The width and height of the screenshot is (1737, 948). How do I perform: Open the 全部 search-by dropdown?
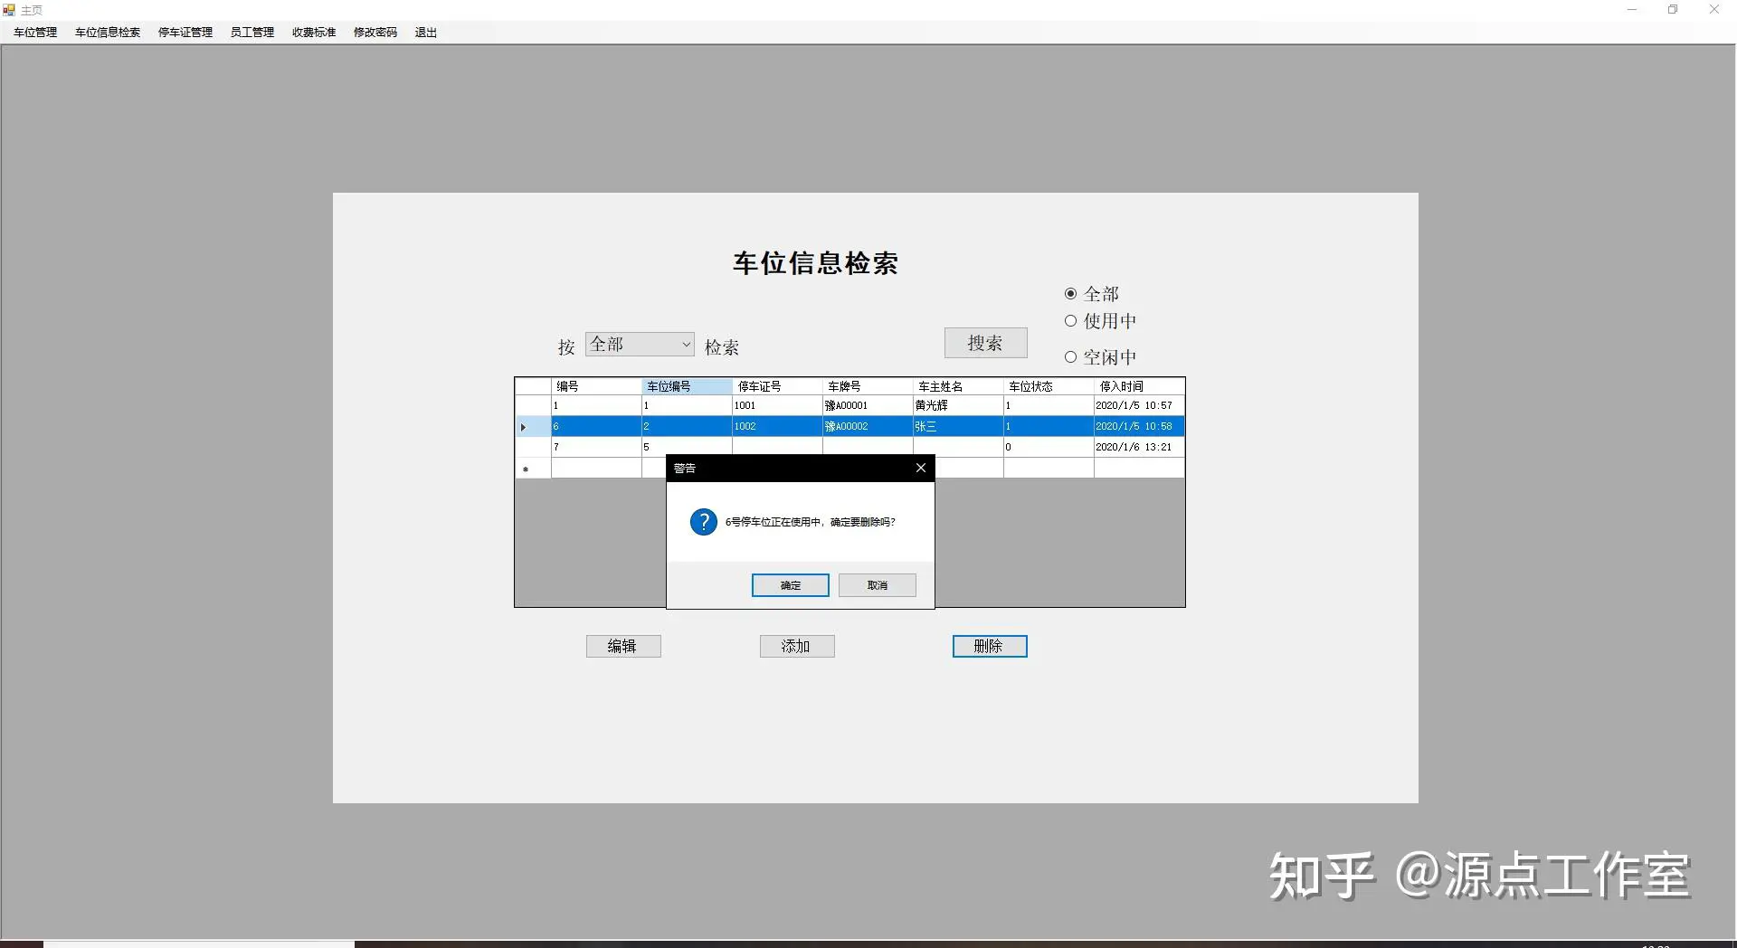click(x=640, y=345)
